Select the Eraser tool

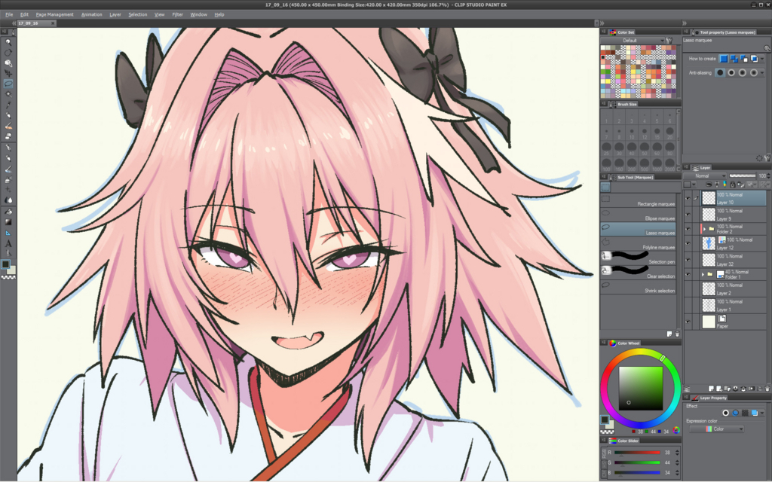[x=8, y=136]
